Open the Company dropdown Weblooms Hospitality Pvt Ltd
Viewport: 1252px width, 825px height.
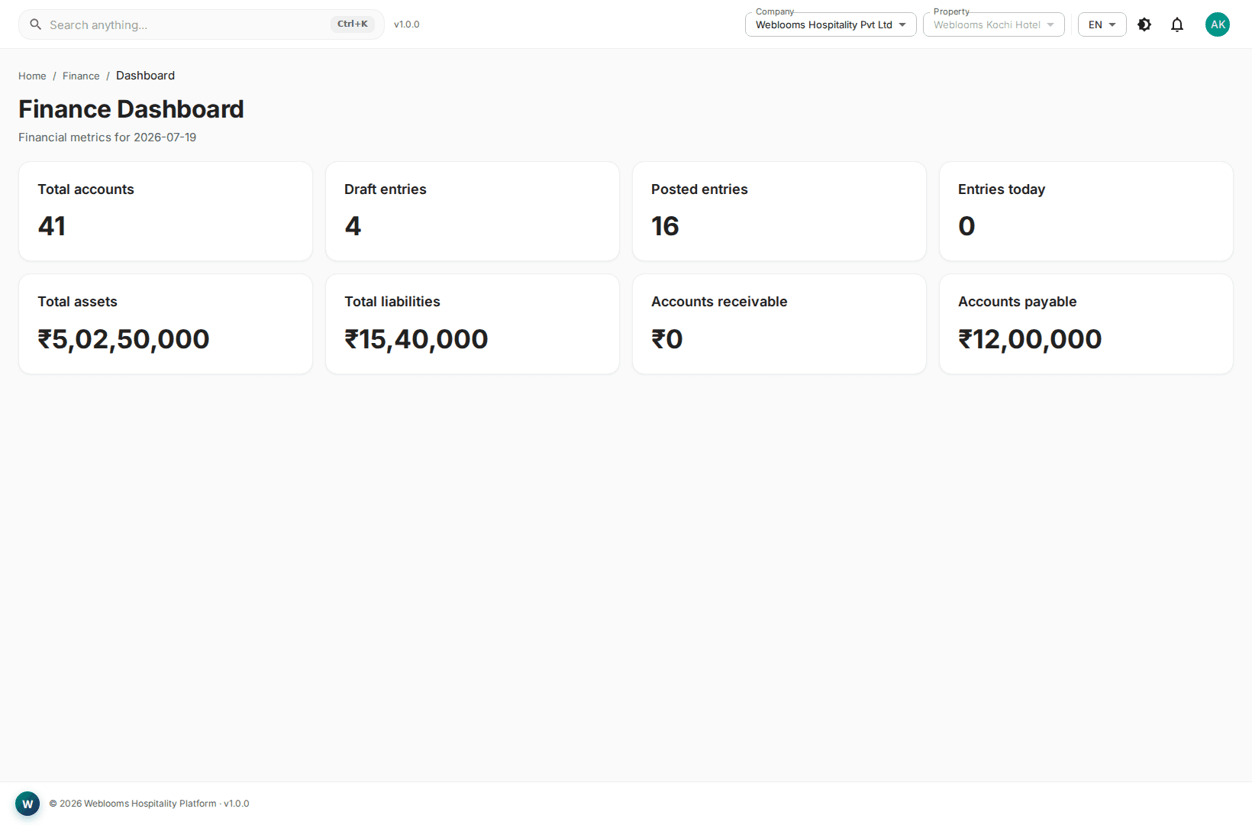tap(831, 24)
